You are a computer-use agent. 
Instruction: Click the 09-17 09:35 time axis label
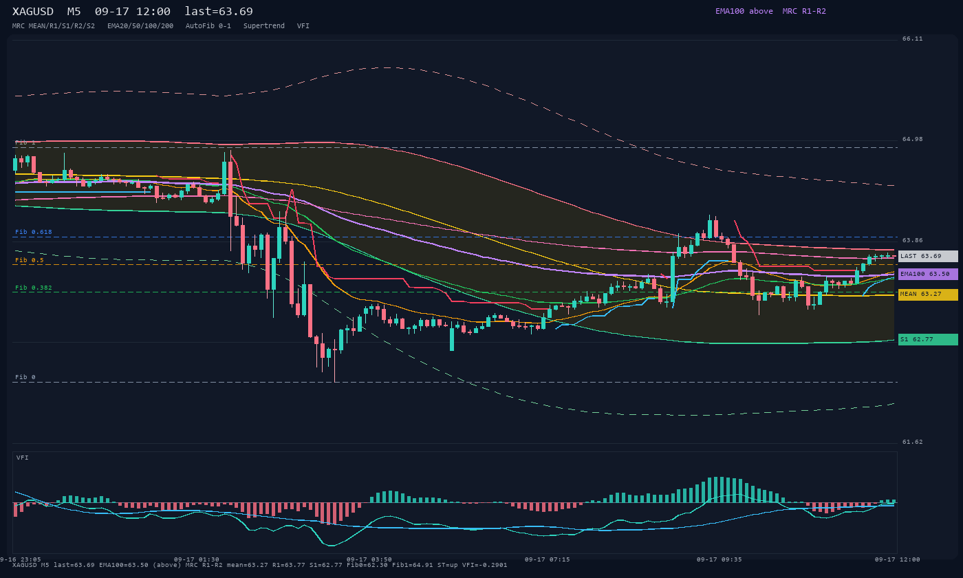(719, 559)
